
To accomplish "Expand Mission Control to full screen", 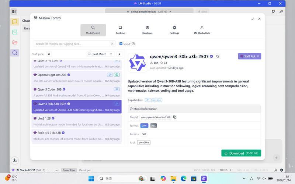I will coord(253,19).
